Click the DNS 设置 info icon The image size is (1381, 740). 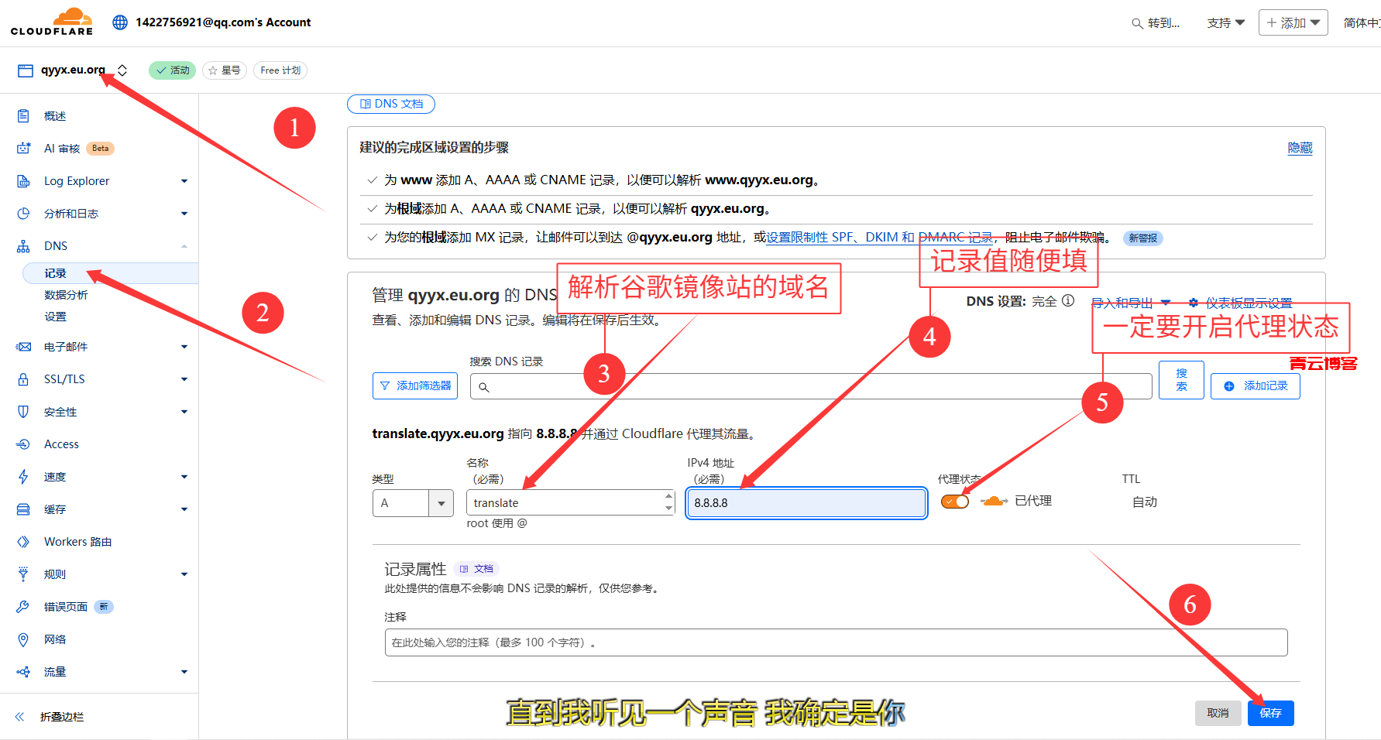1068,300
